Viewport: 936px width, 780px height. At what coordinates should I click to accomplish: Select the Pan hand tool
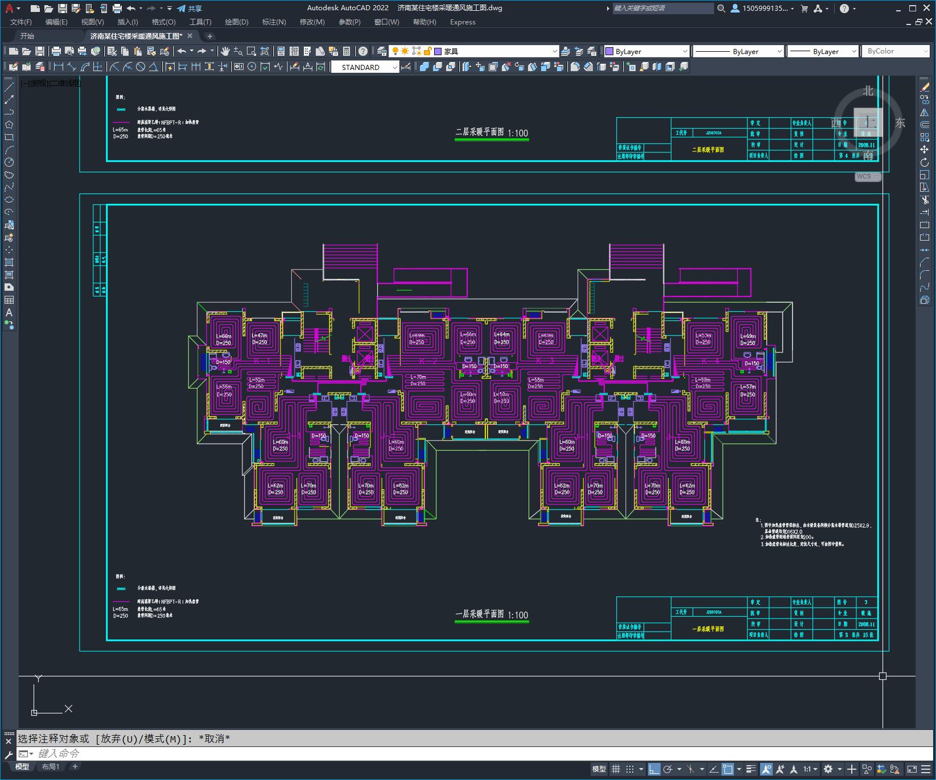click(x=225, y=51)
